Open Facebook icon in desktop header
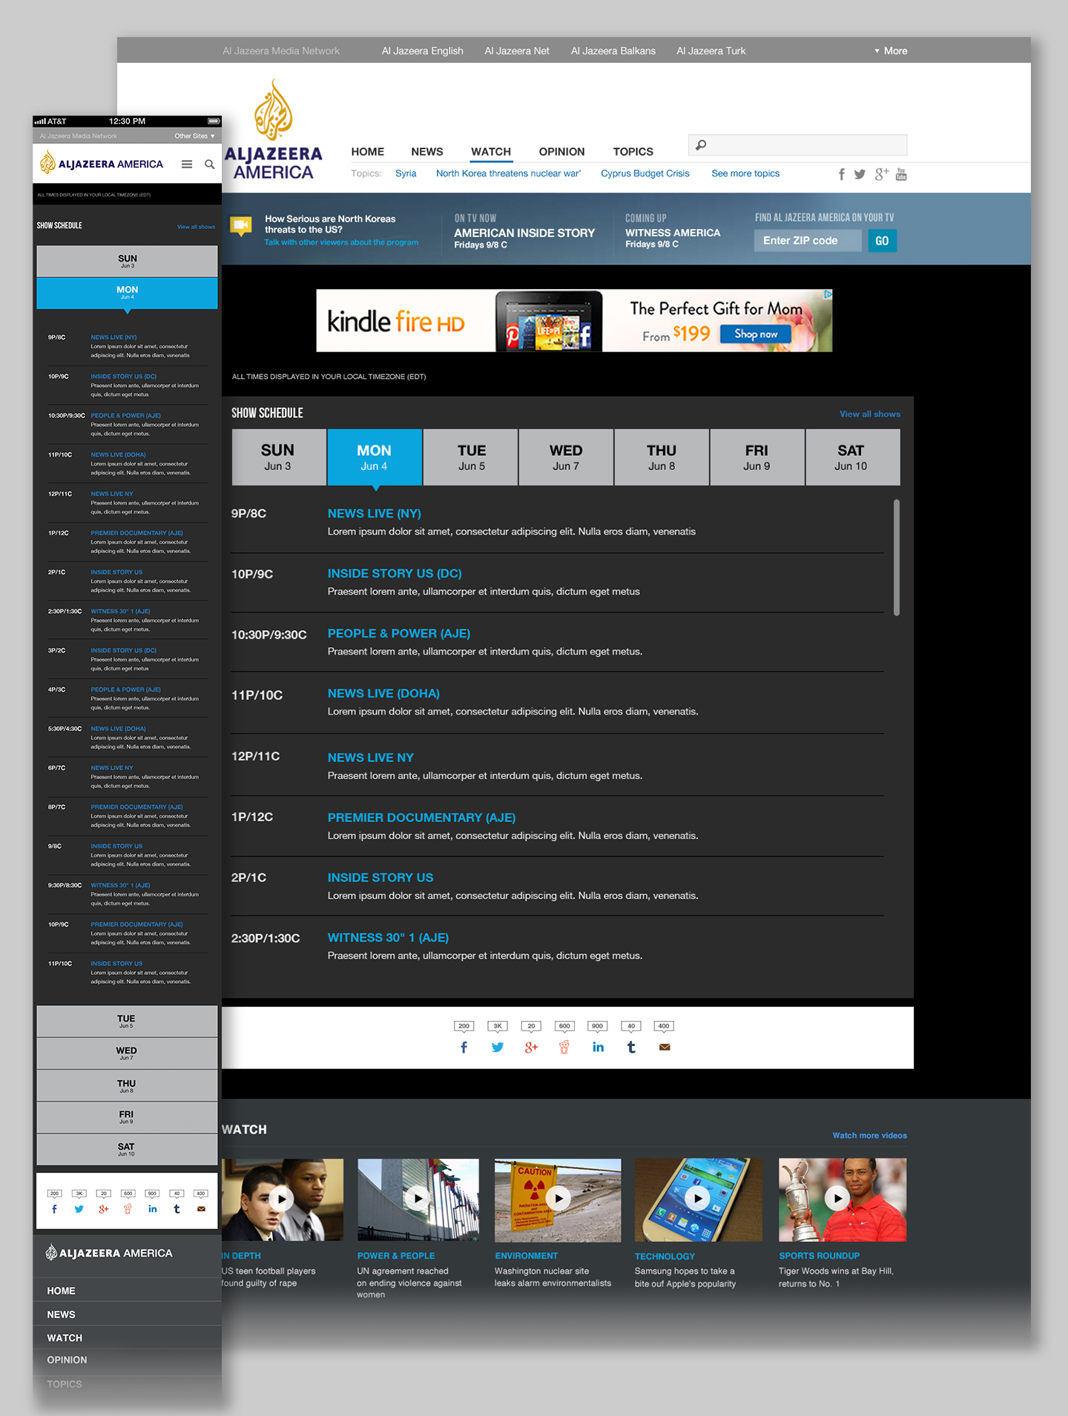The image size is (1068, 1416). point(841,174)
